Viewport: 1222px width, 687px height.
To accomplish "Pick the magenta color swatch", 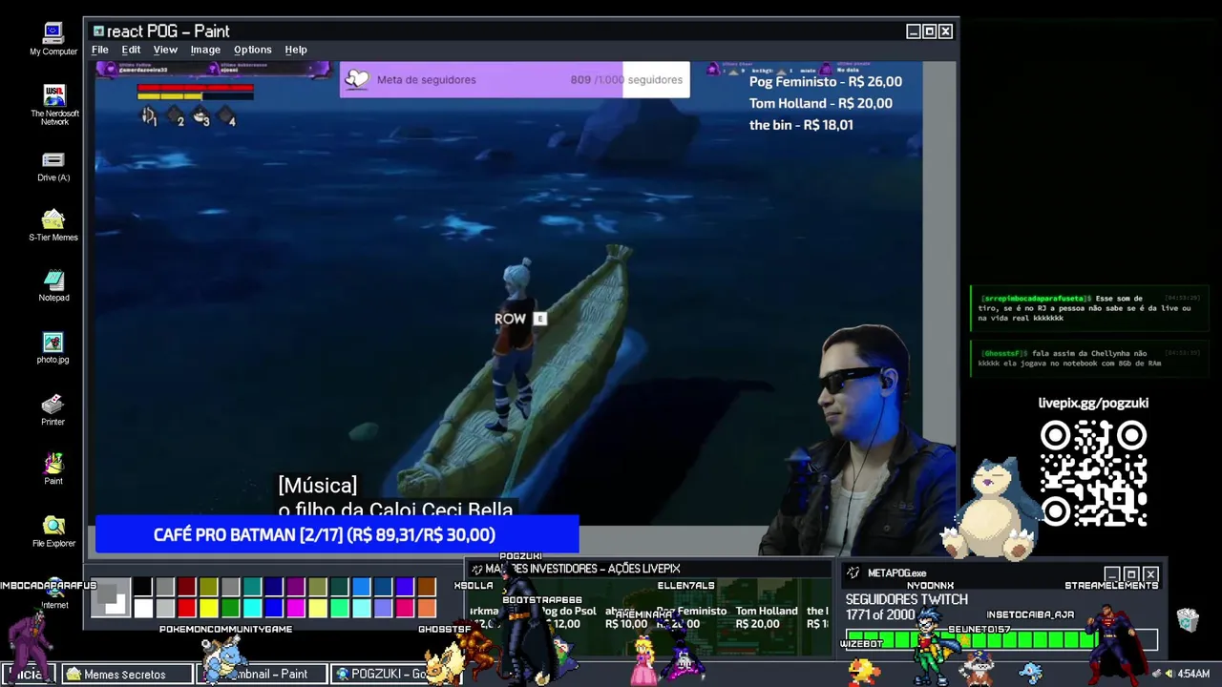I will click(296, 608).
